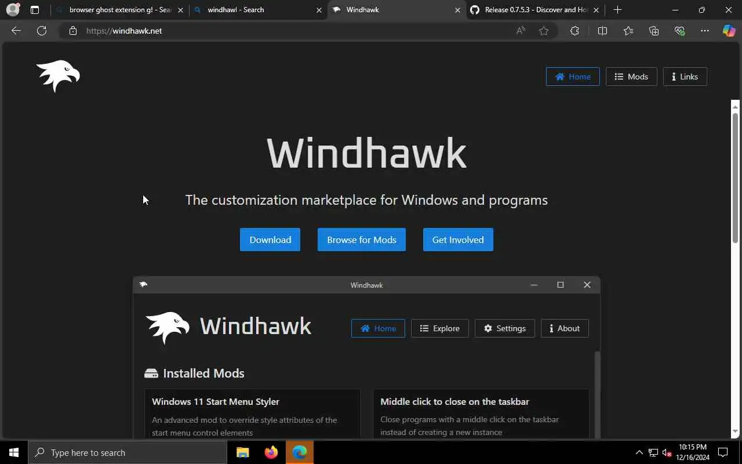742x464 pixels.
Task: Activate the Read aloud icon
Action: 521,31
